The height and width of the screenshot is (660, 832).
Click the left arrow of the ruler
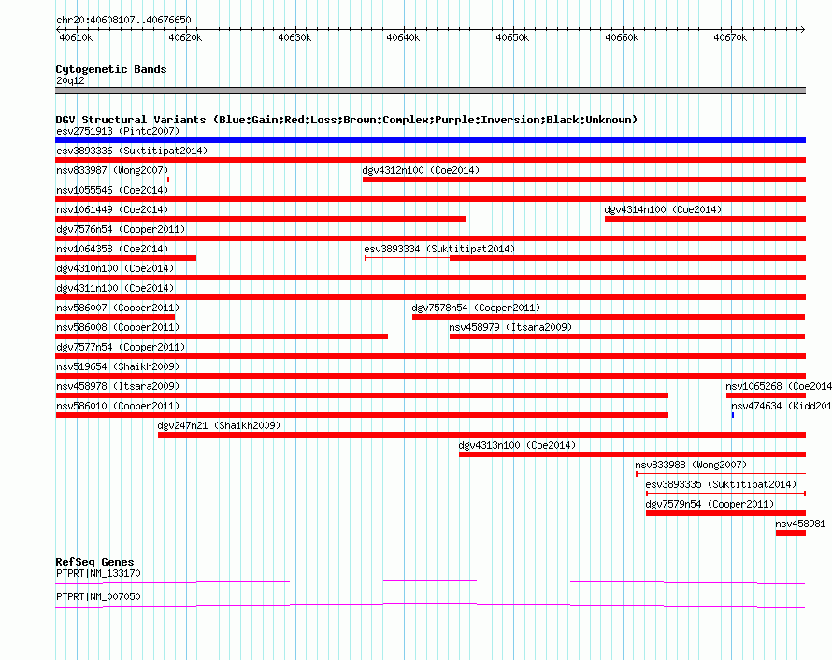click(x=58, y=29)
